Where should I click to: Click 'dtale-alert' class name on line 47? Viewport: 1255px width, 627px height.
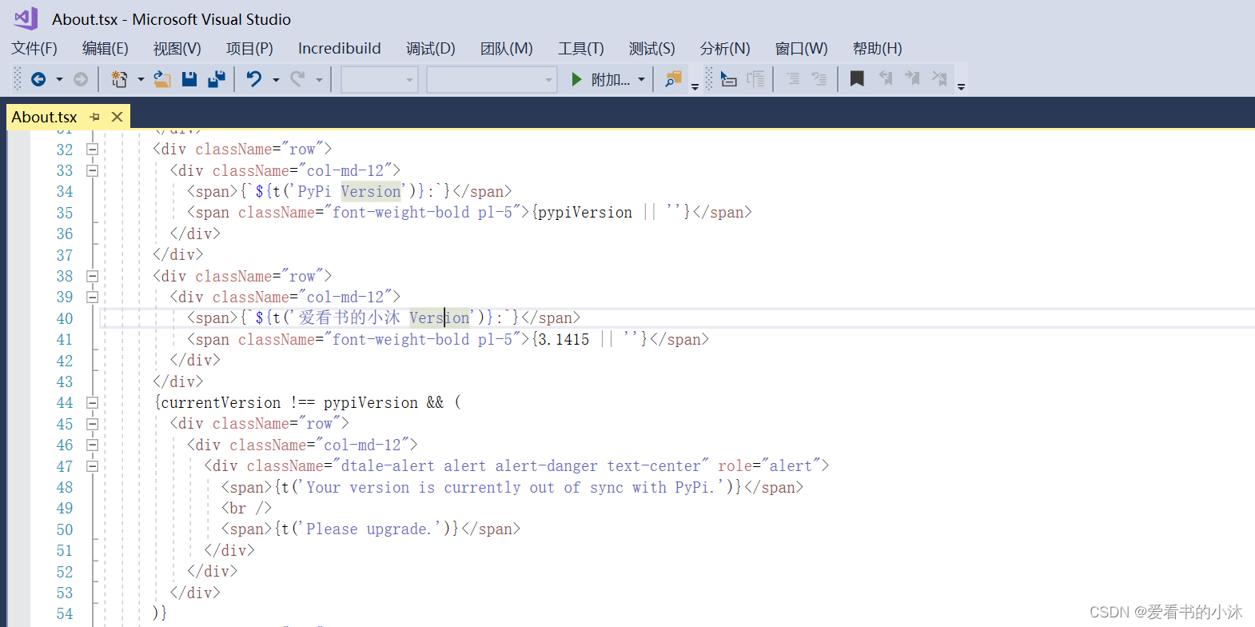point(388,465)
